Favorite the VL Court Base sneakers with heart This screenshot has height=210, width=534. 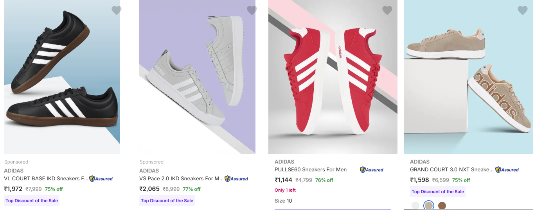coord(116,11)
